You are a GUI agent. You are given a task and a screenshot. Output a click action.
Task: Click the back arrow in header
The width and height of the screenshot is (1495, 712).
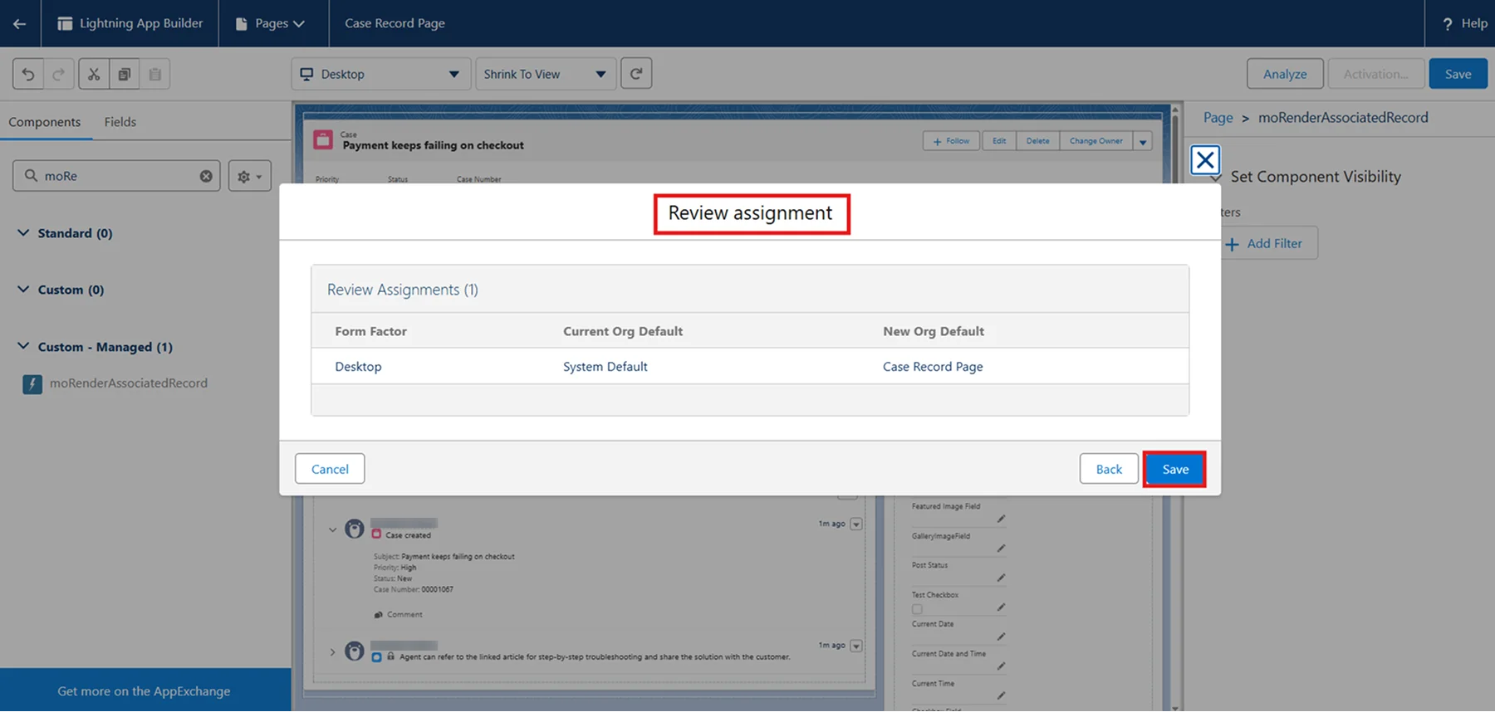19,23
